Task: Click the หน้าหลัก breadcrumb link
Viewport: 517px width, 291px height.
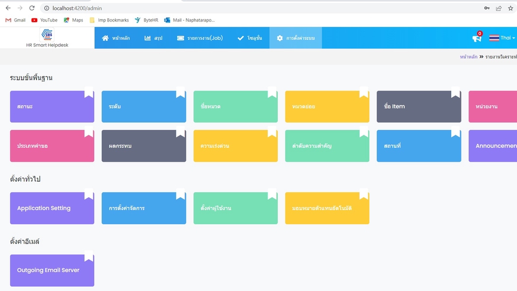Action: coord(469,57)
